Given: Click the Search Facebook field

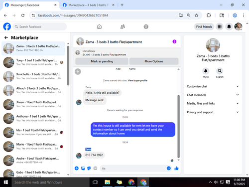Looking at the screenshot, I should pyautogui.click(x=39, y=26).
